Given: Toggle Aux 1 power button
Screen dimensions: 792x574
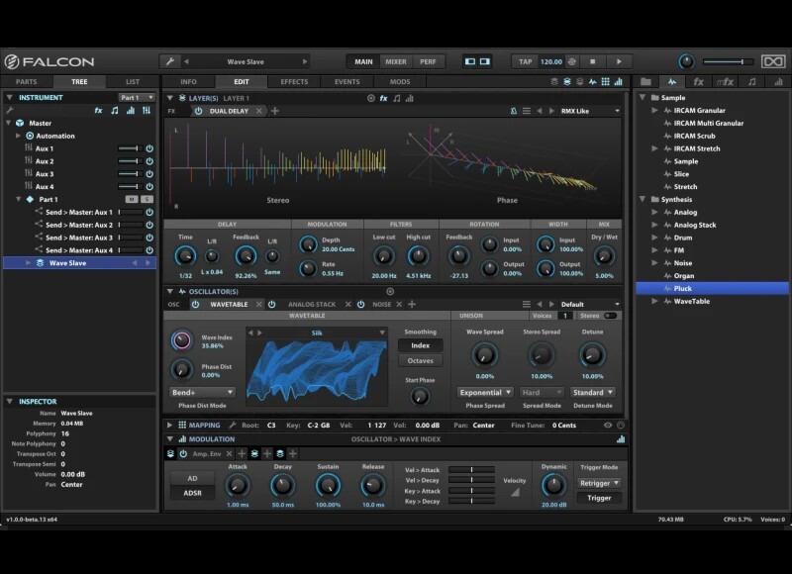Looking at the screenshot, I should (x=149, y=148).
